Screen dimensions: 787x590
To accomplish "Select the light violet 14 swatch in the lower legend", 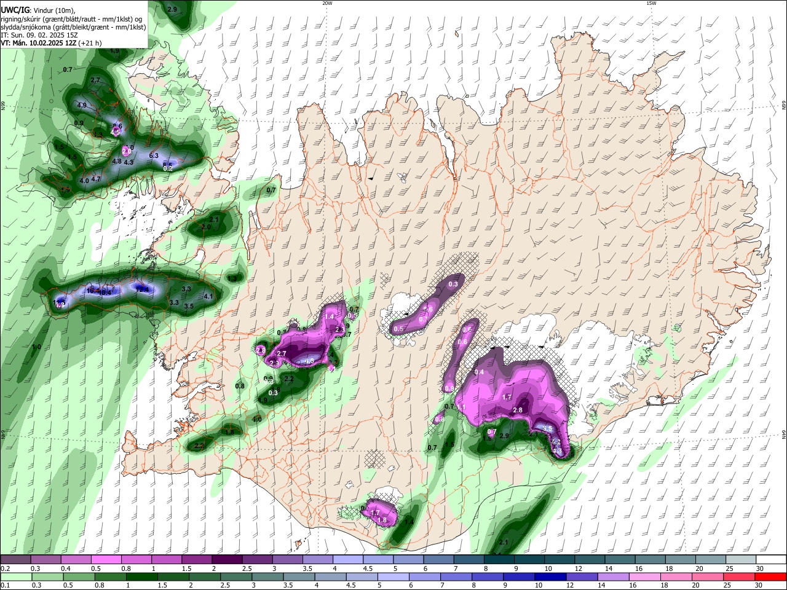I will tap(612, 576).
